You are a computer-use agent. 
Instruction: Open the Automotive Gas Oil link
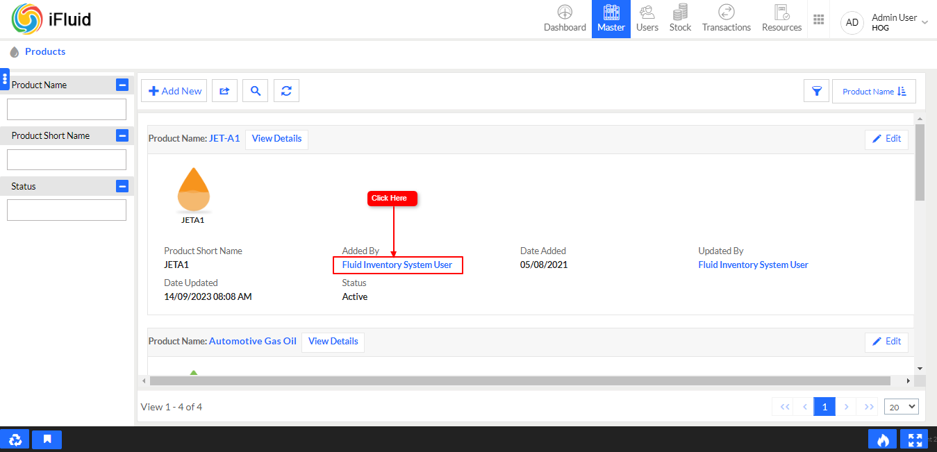pyautogui.click(x=253, y=341)
